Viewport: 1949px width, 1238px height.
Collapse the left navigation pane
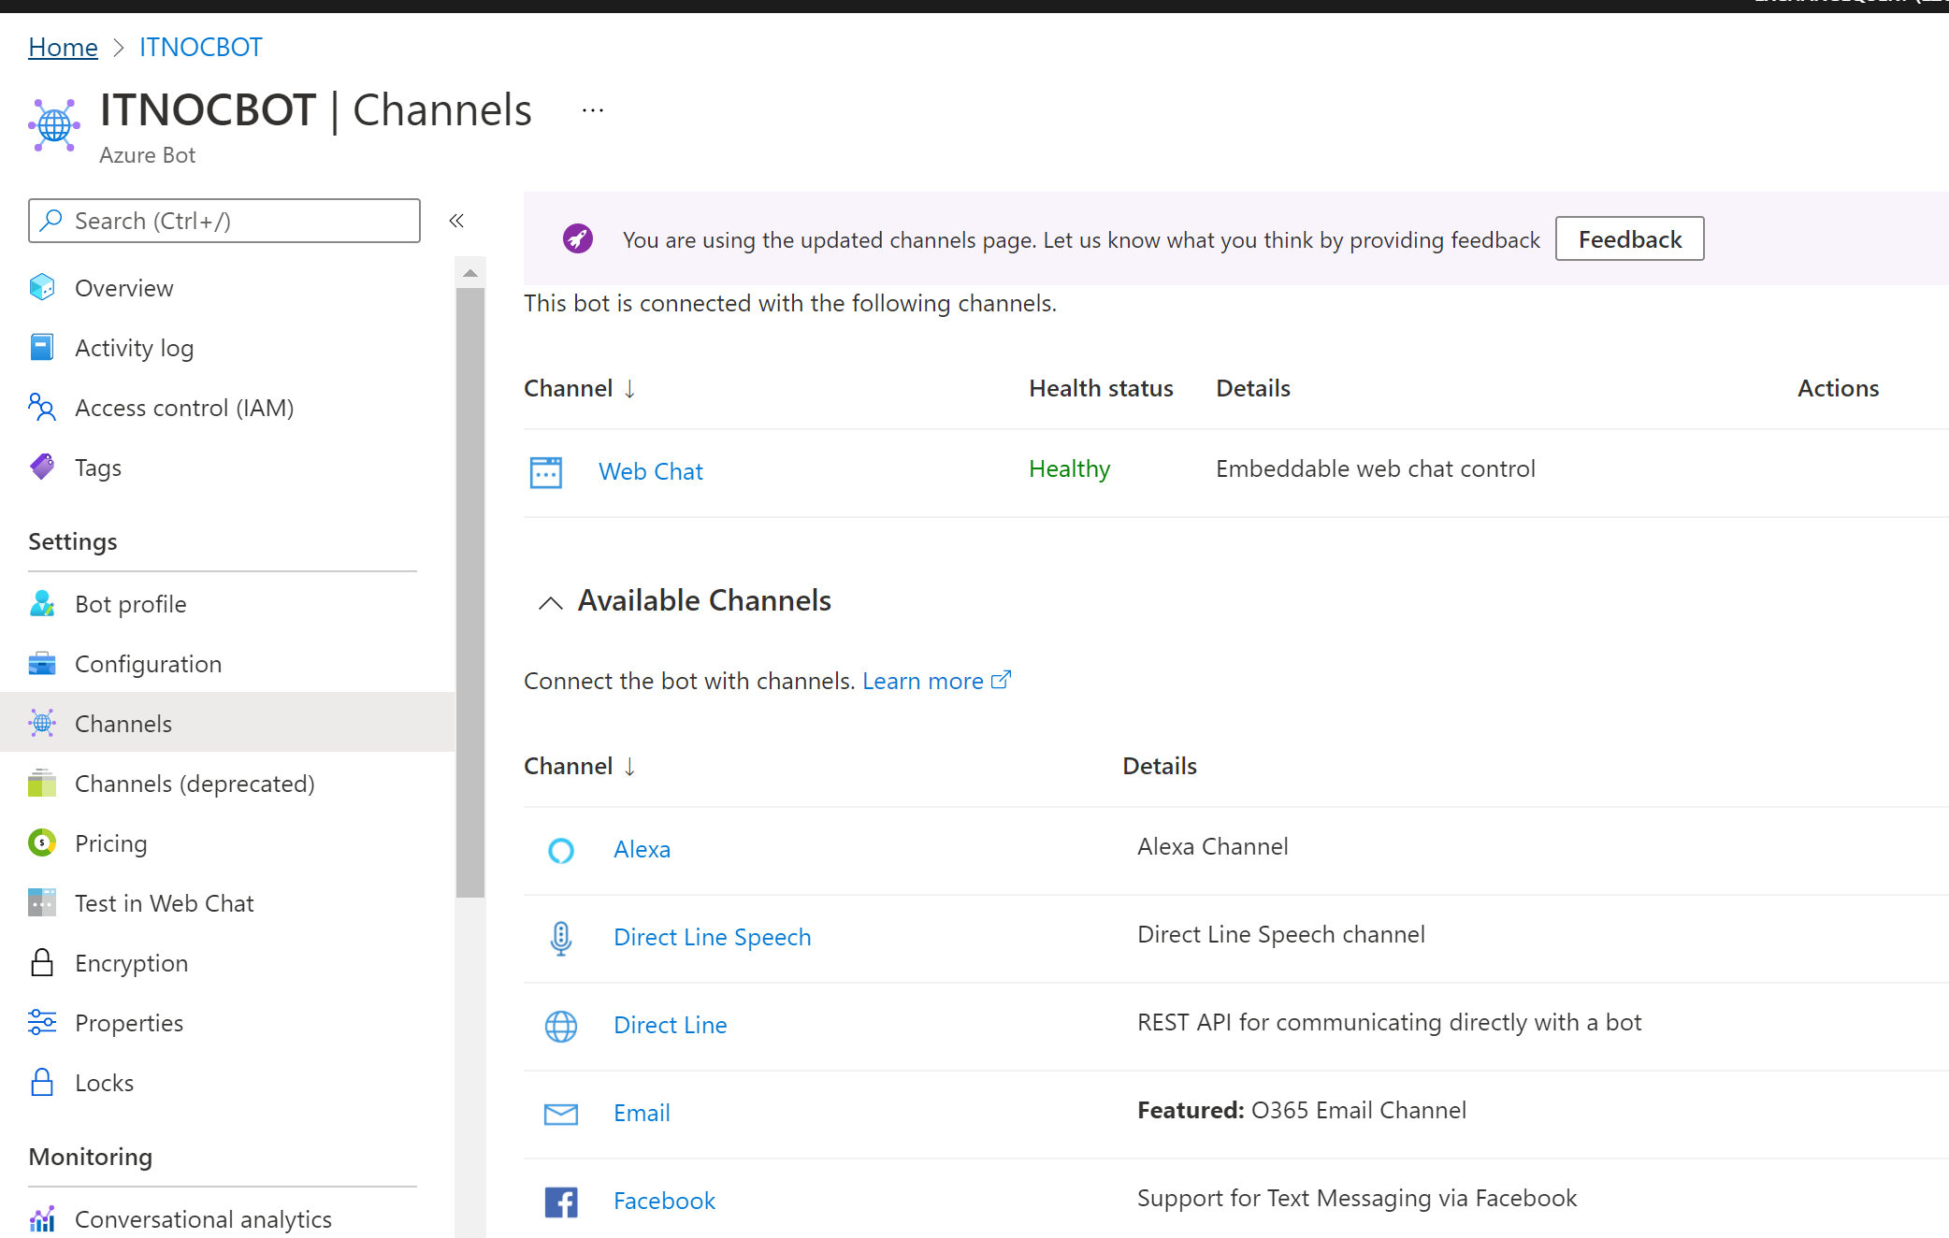coord(456,221)
